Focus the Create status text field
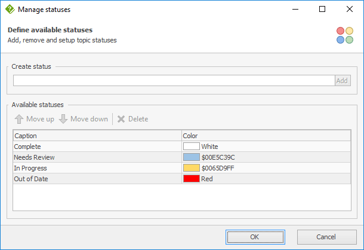 (x=174, y=81)
